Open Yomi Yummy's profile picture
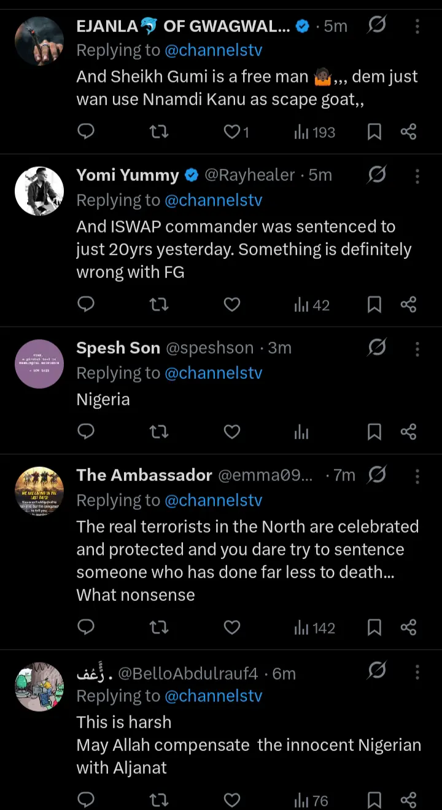The image size is (442, 810). [x=39, y=191]
